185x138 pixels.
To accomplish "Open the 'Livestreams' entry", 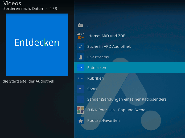I will pos(130,57).
